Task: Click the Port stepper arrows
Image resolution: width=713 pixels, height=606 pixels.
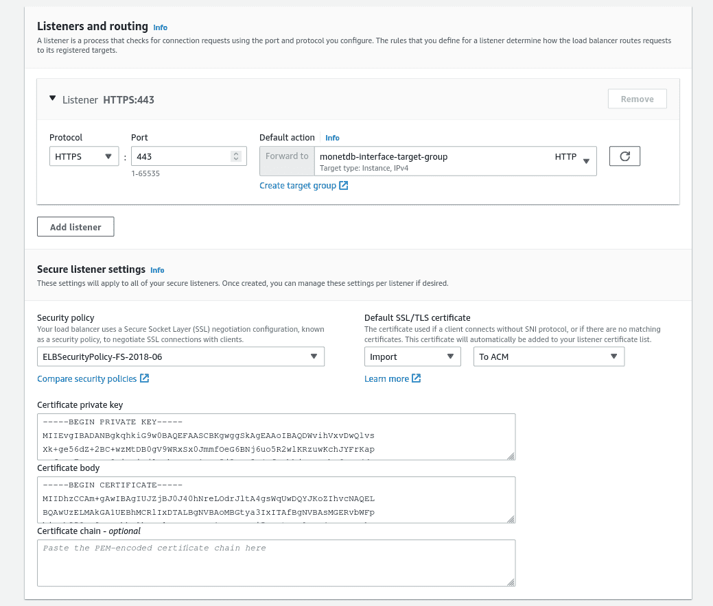Action: point(236,156)
